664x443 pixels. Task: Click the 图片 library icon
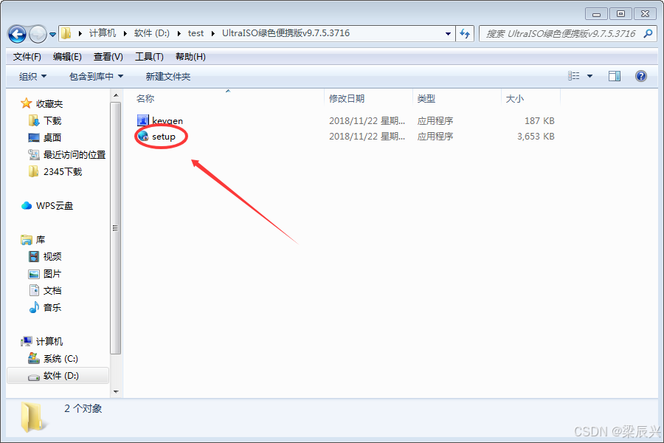tap(34, 274)
